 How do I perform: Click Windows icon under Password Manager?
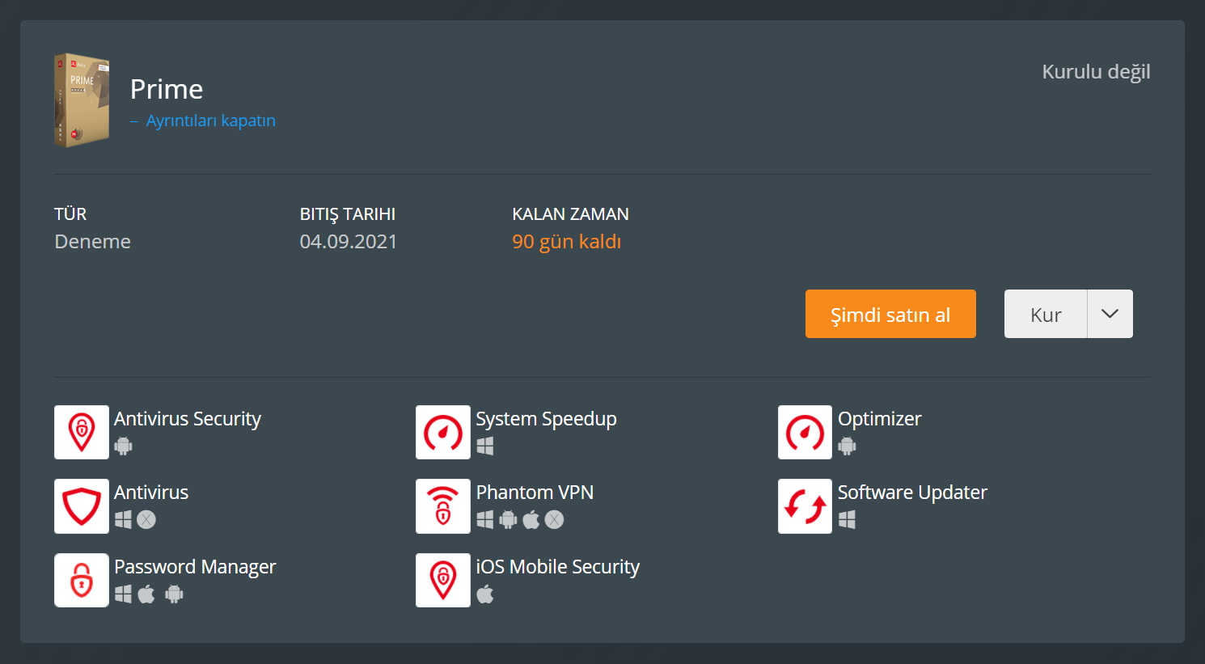[x=123, y=594]
